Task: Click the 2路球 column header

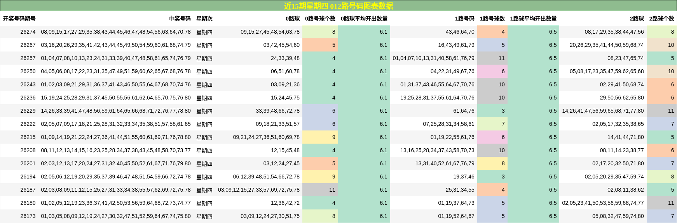Action: click(637, 19)
